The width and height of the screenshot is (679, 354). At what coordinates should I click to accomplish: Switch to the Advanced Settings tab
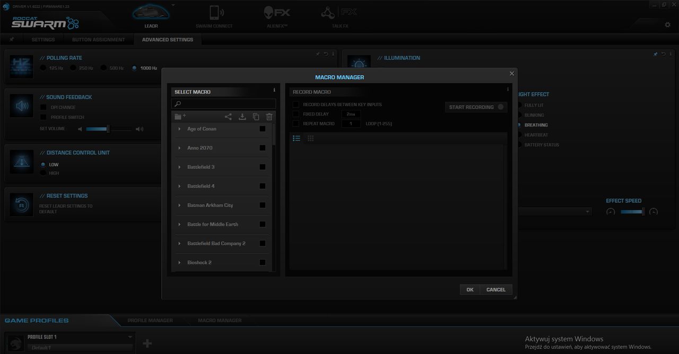(168, 40)
